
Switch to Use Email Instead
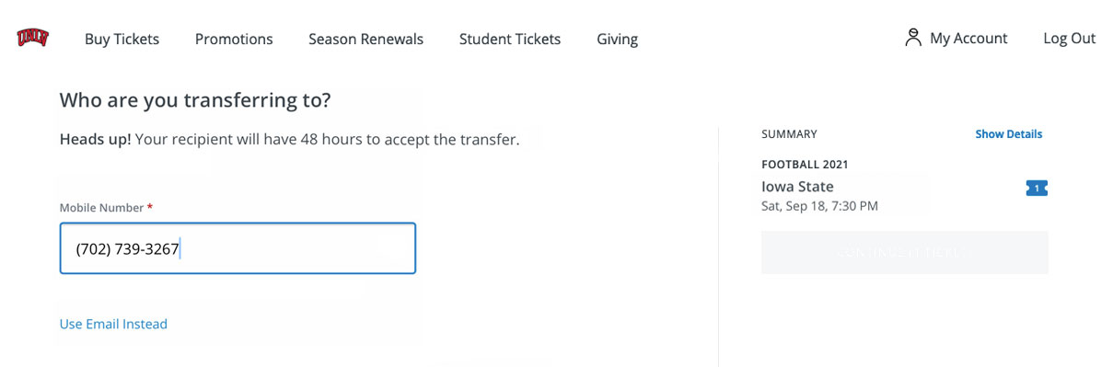click(x=113, y=324)
